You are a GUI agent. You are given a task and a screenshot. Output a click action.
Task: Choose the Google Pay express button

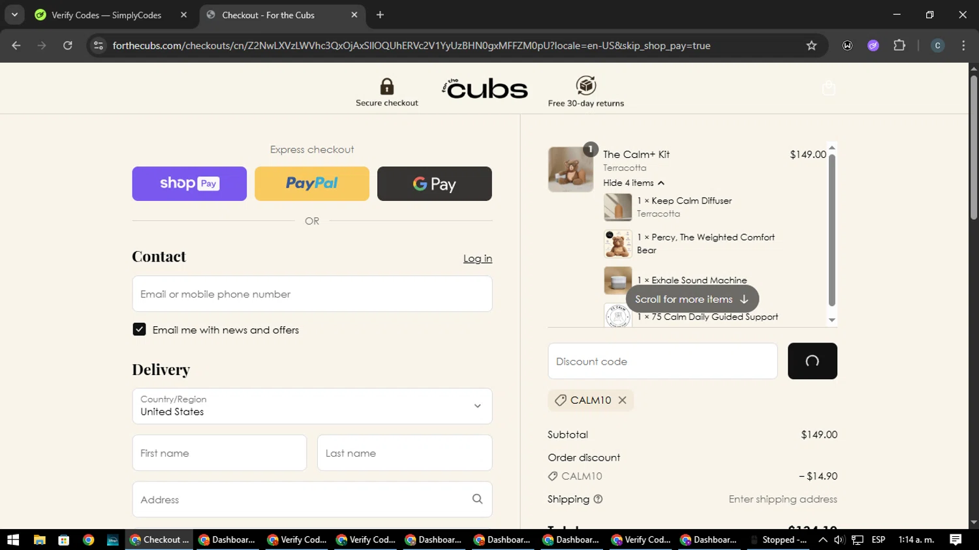tap(435, 183)
